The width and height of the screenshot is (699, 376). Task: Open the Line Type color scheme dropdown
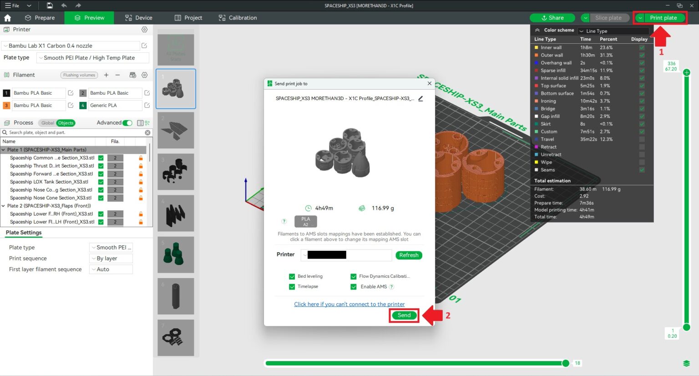tap(613, 30)
